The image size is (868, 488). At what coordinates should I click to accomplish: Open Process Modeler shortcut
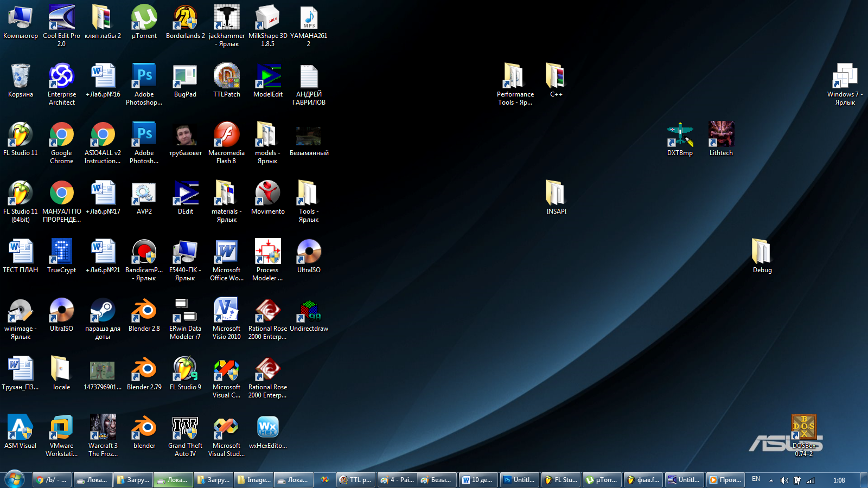[x=268, y=259]
